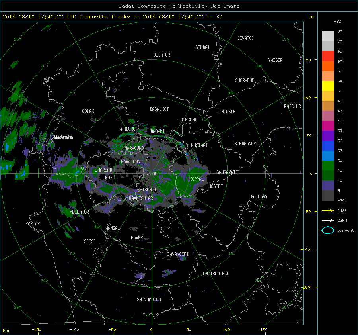Click the DAVANGERI city label
The image size is (358, 335).
click(x=178, y=254)
